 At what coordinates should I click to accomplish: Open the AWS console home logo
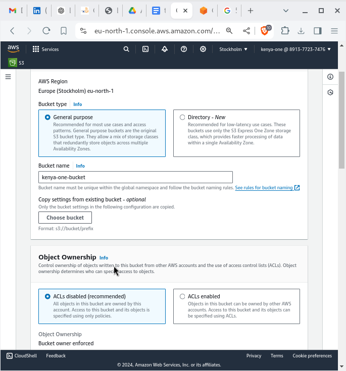pos(13,49)
